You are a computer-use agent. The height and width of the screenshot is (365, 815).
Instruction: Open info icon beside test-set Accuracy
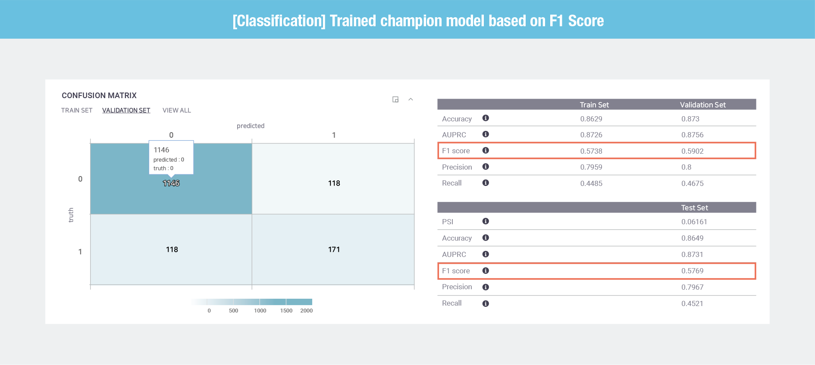pyautogui.click(x=486, y=238)
